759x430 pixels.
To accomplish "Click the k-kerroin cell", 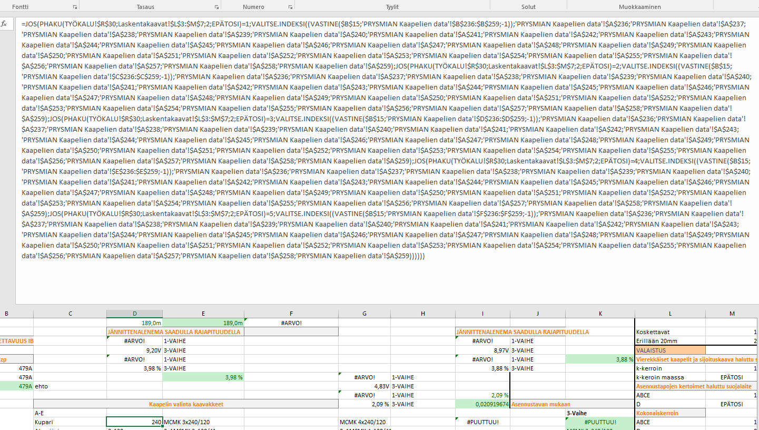I will [670, 368].
